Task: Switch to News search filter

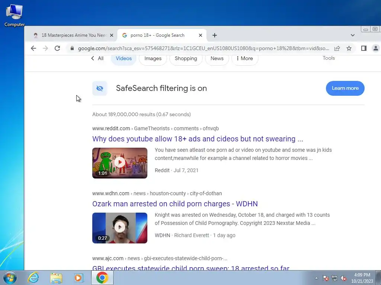Action: click(217, 58)
